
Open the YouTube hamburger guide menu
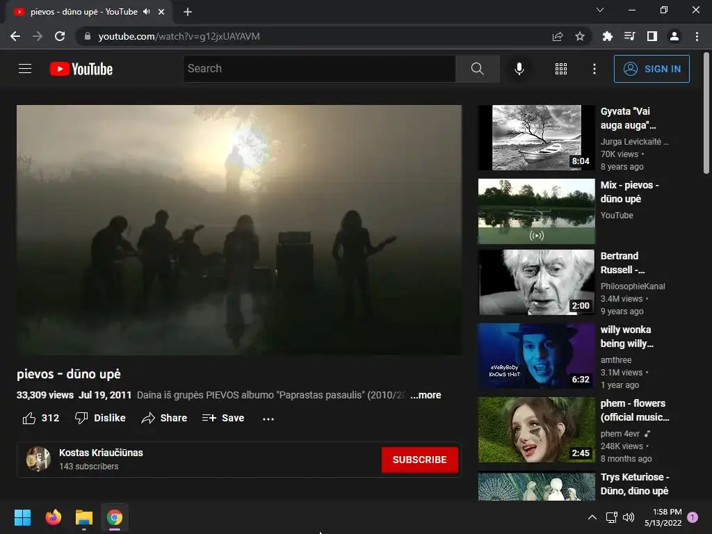click(x=25, y=69)
